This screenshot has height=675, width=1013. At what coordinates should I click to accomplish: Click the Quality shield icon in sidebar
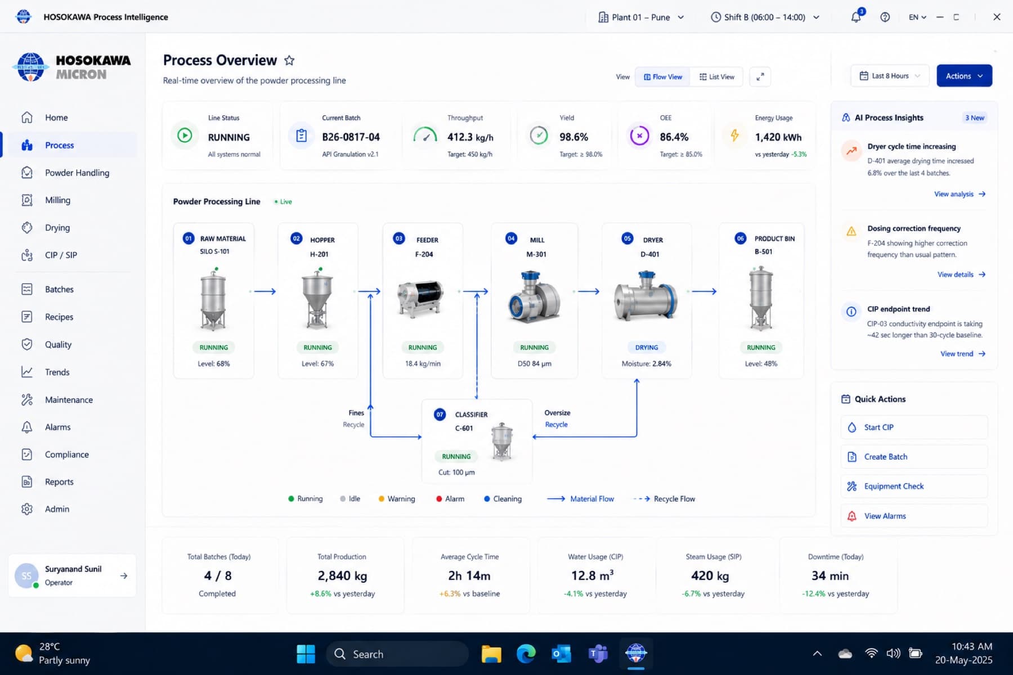(x=27, y=344)
